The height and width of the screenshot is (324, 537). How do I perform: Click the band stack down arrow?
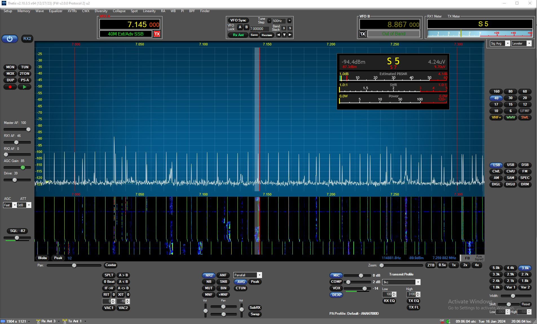[x=284, y=35]
